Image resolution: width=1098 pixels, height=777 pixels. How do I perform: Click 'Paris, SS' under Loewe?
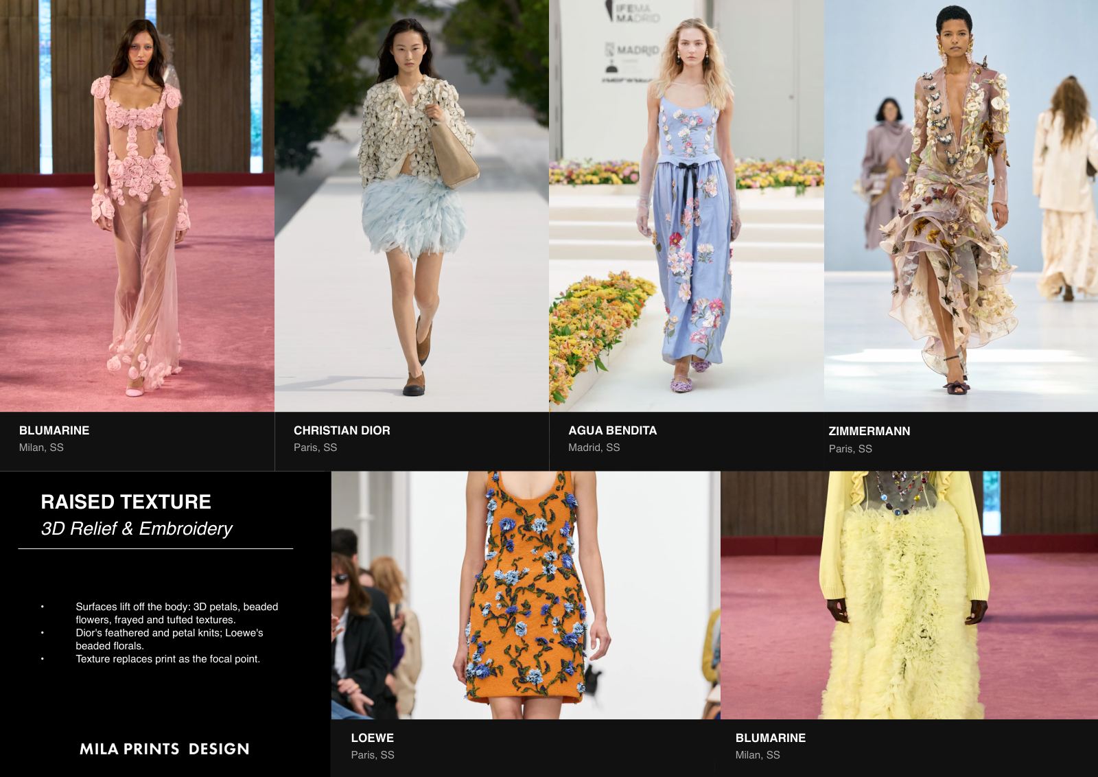[373, 755]
